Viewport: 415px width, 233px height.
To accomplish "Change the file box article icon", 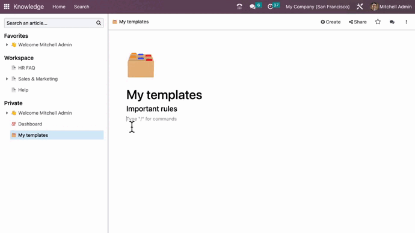I will 141,65.
